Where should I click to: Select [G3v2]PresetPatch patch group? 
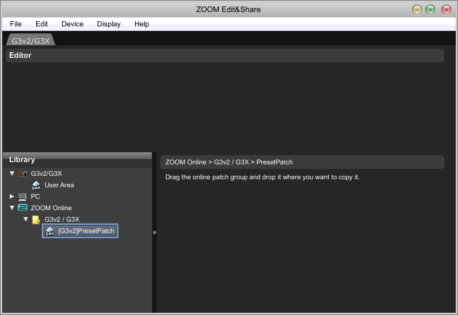80,231
